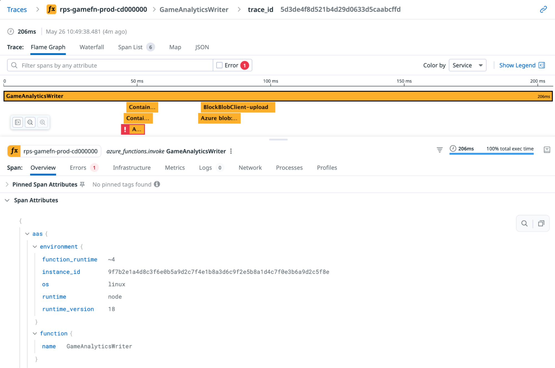Click function icon next to rps-gamefn service chip
The width and height of the screenshot is (555, 368).
tap(14, 151)
